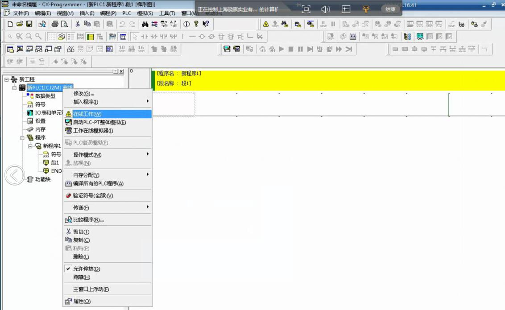The height and width of the screenshot is (310, 505).
Task: Click the Save floppy disk toolbar icon
Action: click(29, 24)
